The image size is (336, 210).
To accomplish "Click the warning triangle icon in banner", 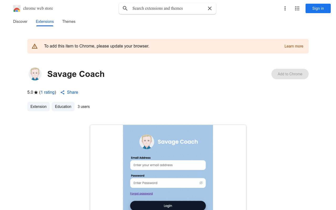I will (35, 46).
